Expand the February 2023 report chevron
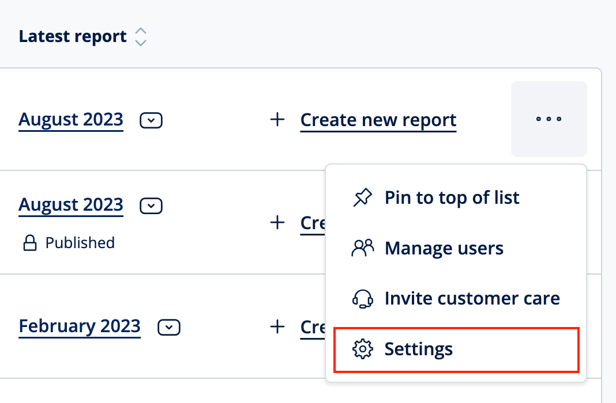 tap(168, 327)
